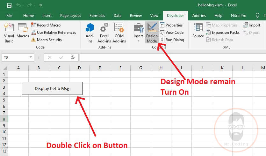Switch to the Nitro Pro tab
The image size is (266, 156).
pyautogui.click(x=239, y=16)
